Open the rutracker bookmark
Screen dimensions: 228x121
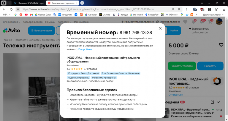(91, 14)
